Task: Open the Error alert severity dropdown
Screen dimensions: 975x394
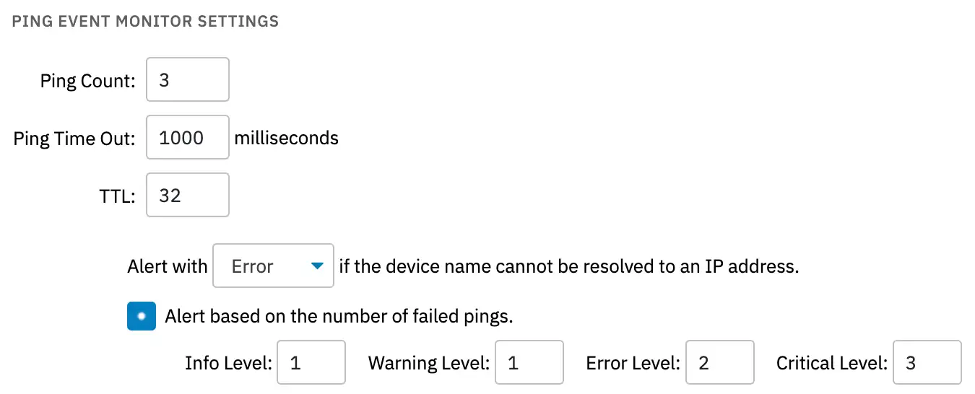Action: [274, 266]
